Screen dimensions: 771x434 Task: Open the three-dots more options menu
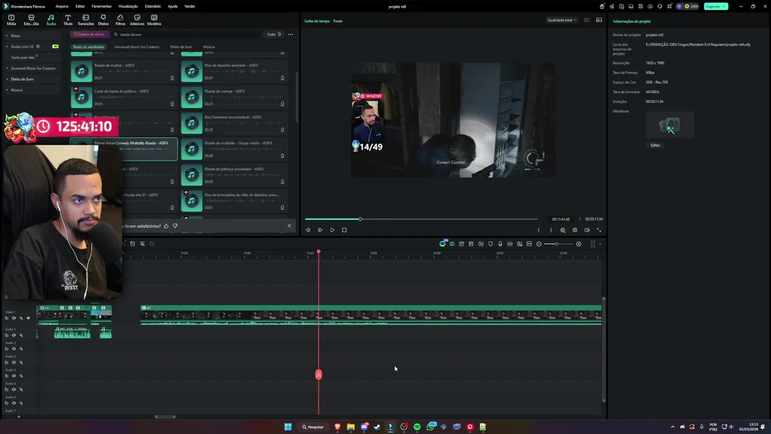(x=290, y=34)
